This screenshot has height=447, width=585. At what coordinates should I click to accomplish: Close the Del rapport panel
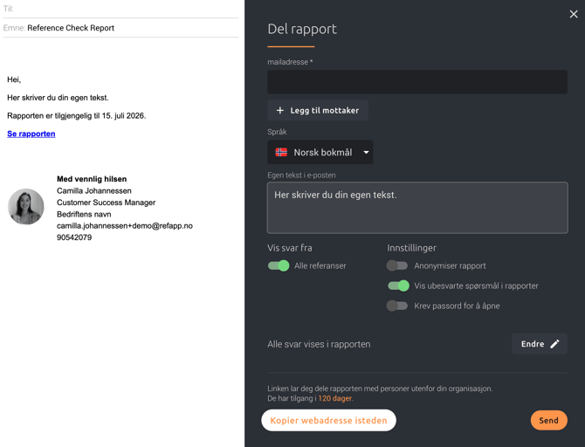574,14
